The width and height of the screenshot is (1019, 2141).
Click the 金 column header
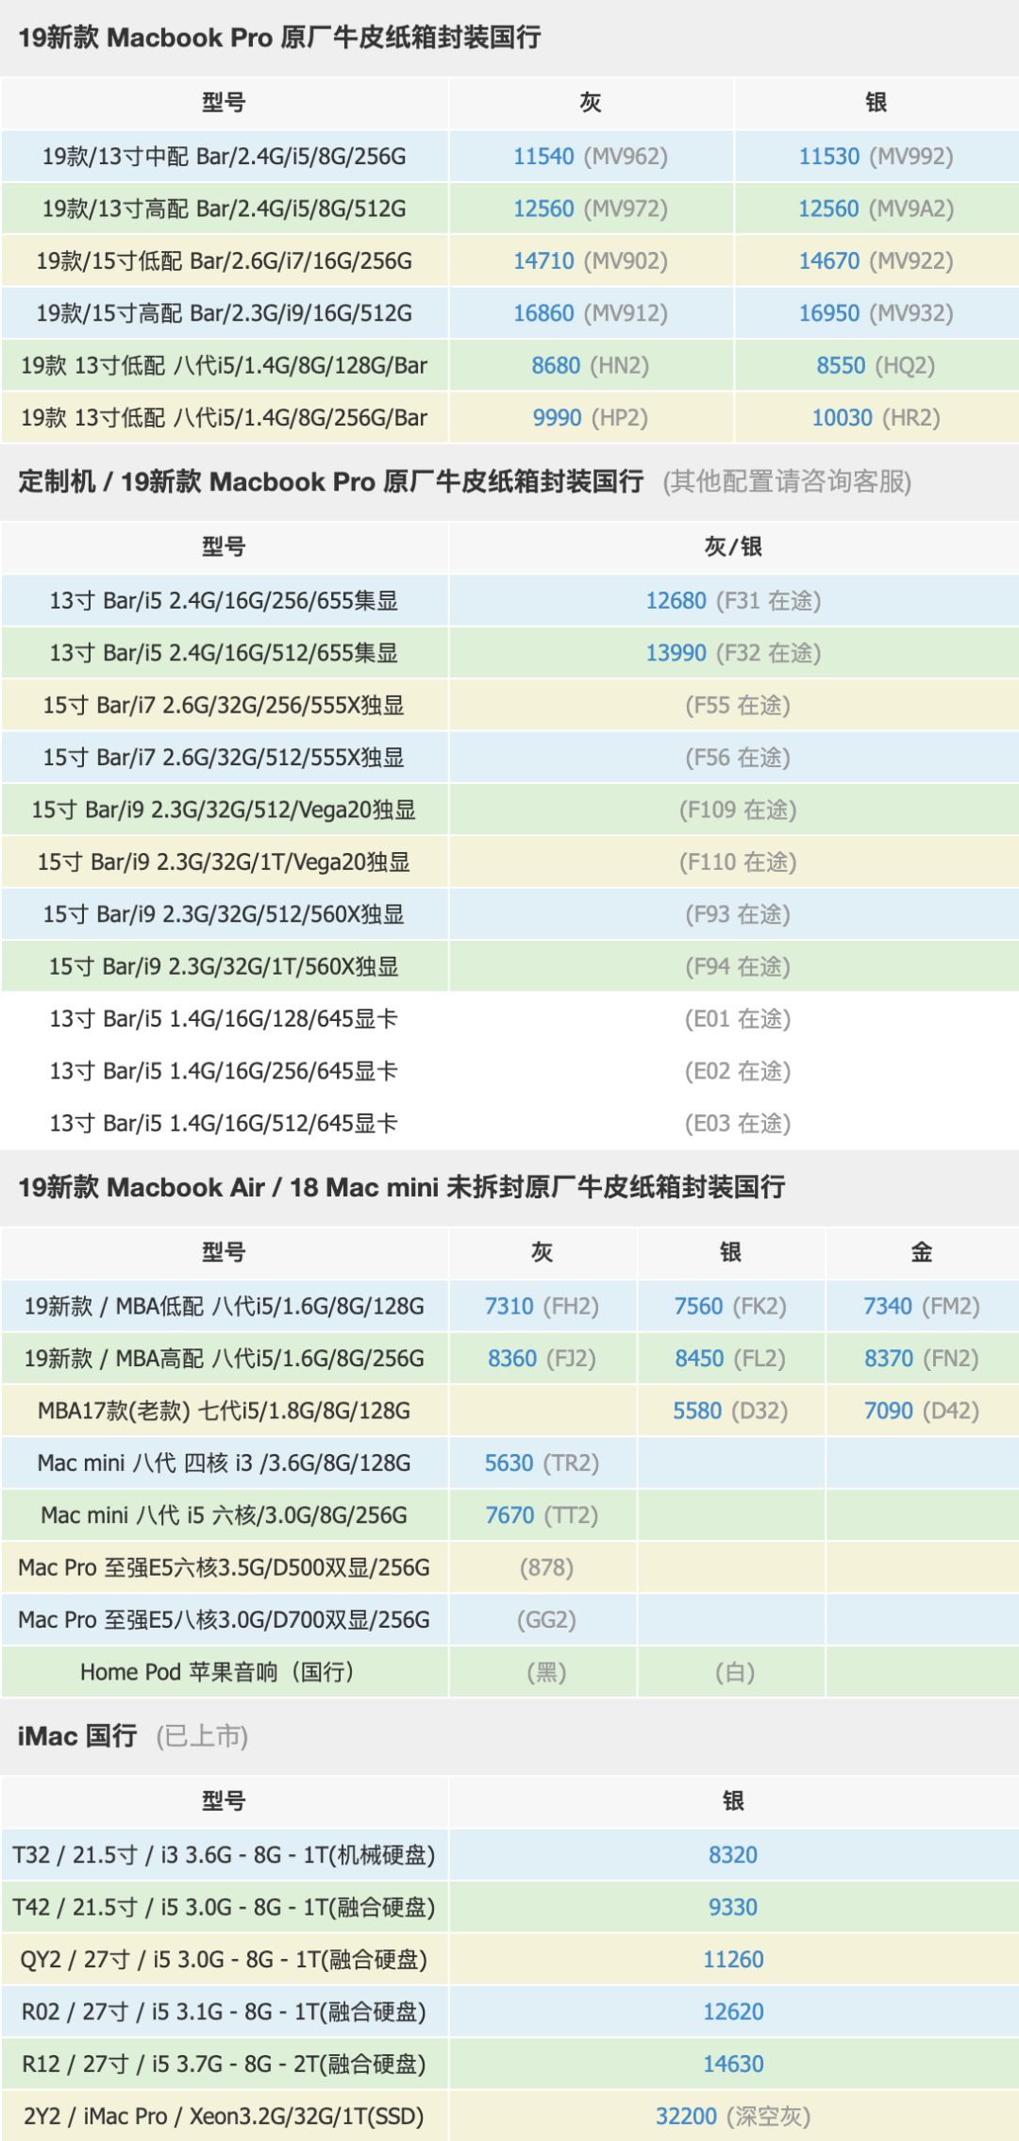coord(921,1253)
